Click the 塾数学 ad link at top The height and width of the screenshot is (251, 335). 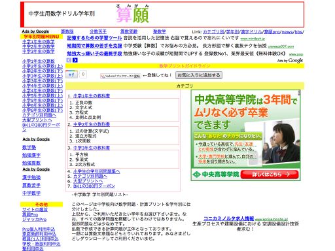(160, 31)
